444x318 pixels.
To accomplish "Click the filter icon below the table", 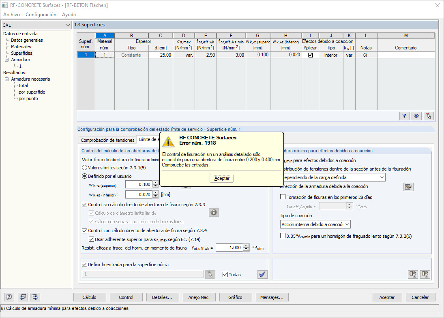I will point(404,116).
